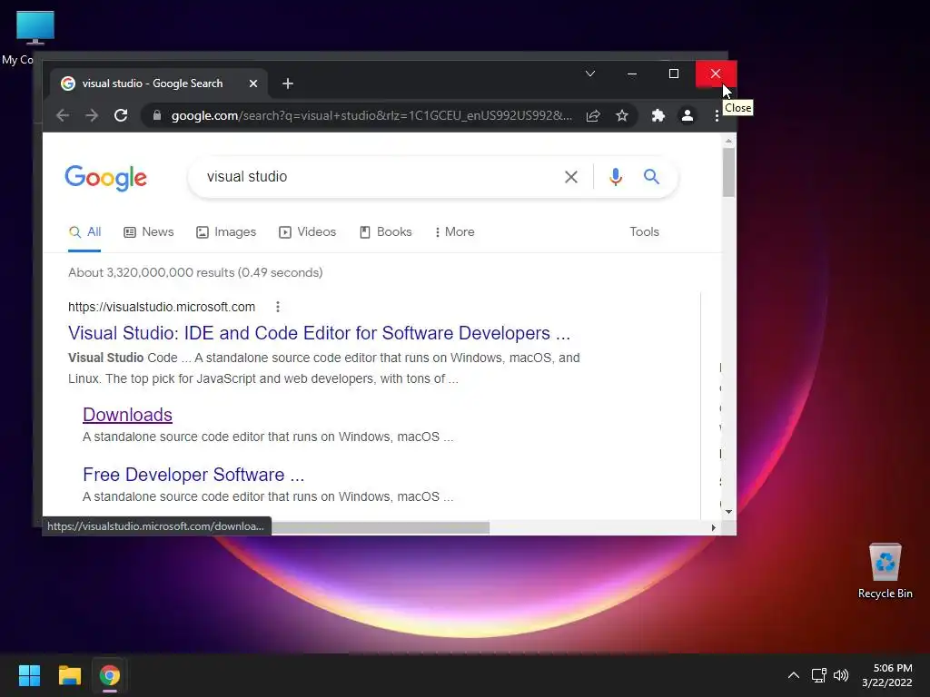Open search Tools options
Viewport: 930px width, 697px height.
pyautogui.click(x=644, y=231)
